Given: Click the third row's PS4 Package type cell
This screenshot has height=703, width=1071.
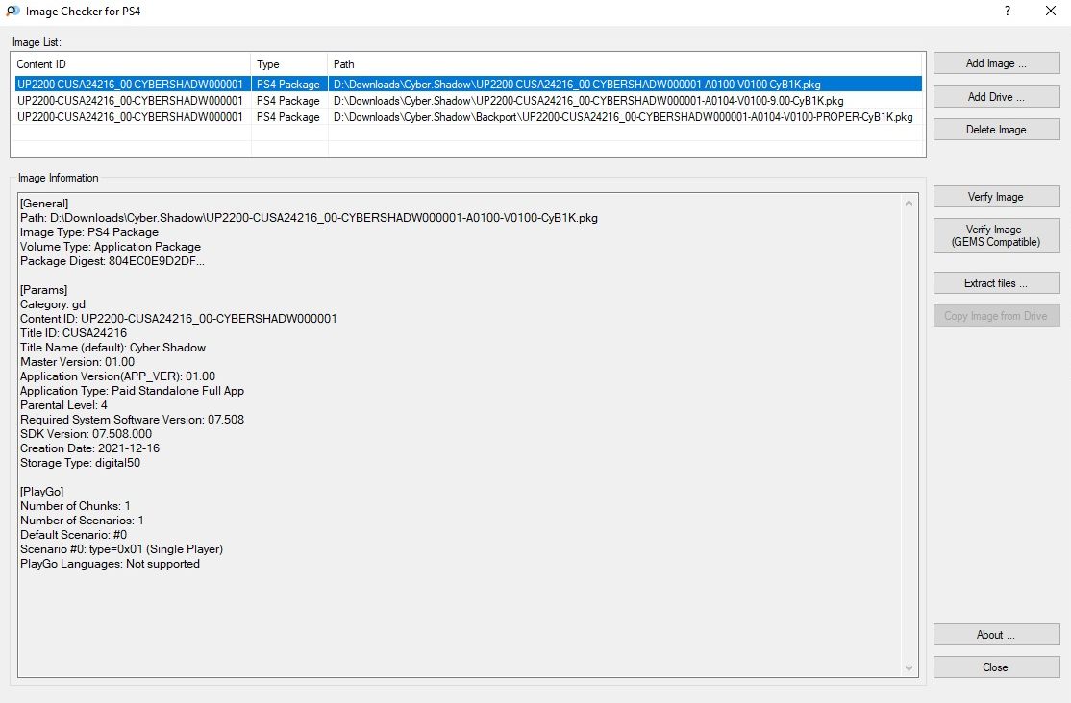Looking at the screenshot, I should coord(288,117).
